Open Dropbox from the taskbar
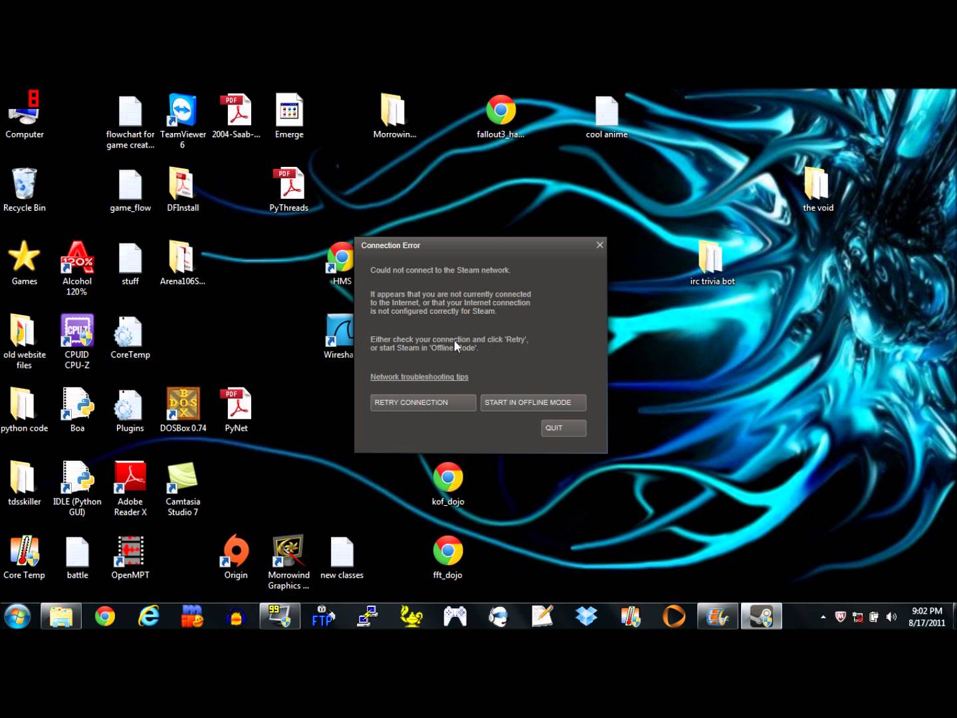 coord(586,617)
